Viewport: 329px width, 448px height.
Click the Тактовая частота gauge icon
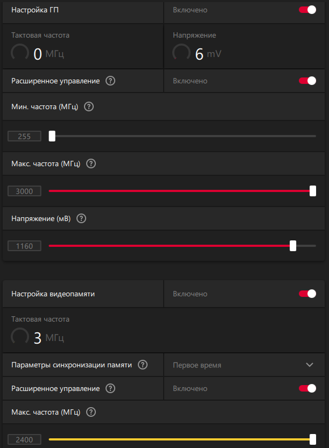(20, 53)
